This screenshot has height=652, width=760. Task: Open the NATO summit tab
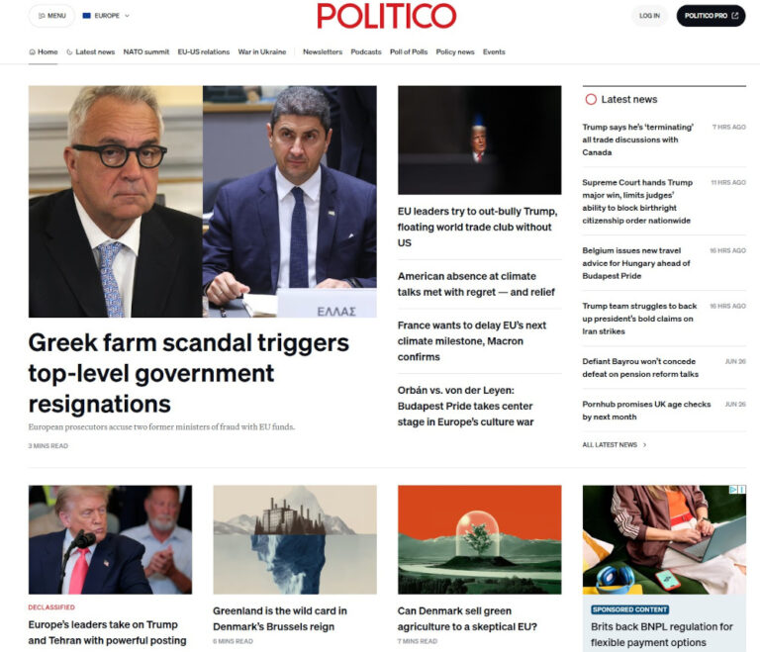coord(145,51)
